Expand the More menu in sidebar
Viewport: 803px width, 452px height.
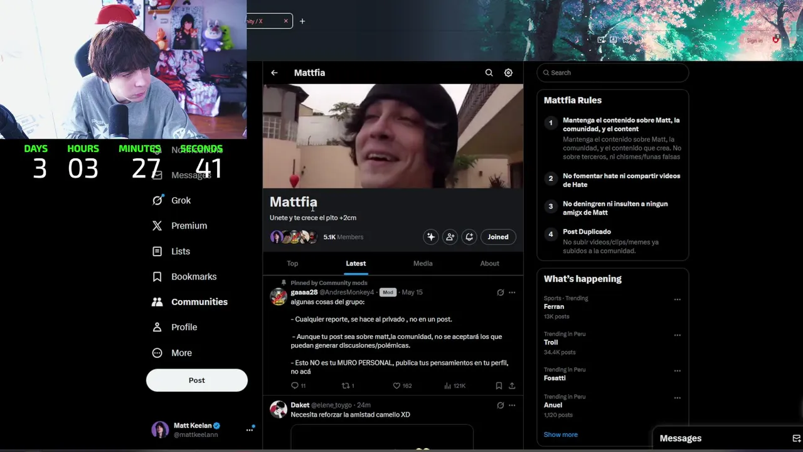pos(172,353)
